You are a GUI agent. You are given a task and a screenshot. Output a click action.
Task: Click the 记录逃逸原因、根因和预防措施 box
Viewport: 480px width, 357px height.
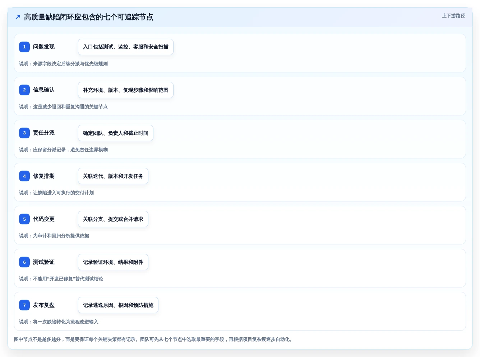118,305
